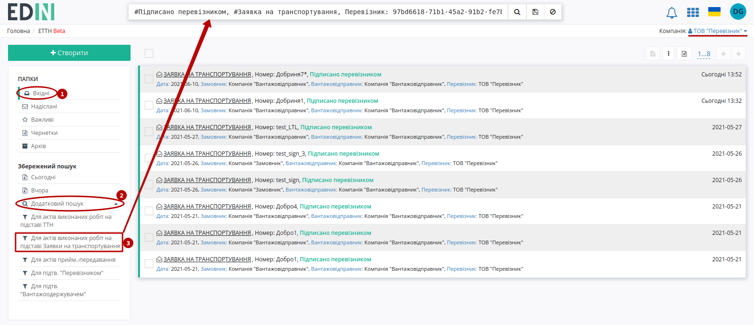Apply filter Для актів виконаних робіт на підставі ТТН
Screen dimensions: 754x325
[x=69, y=221]
